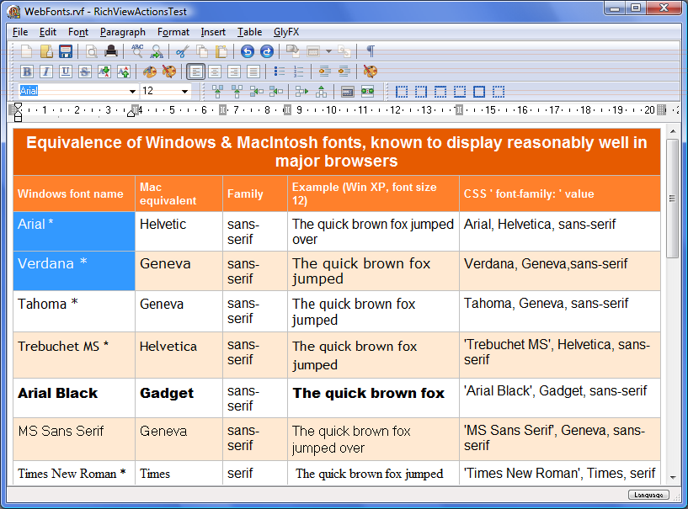Click the Language button in status bar

coord(648,495)
